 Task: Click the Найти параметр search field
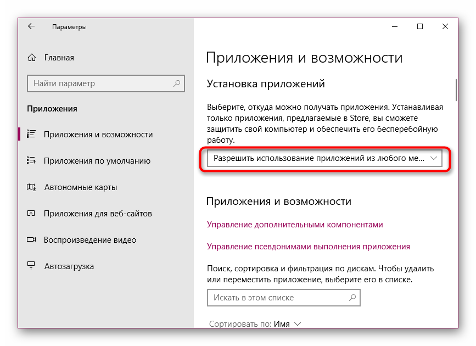click(x=106, y=83)
